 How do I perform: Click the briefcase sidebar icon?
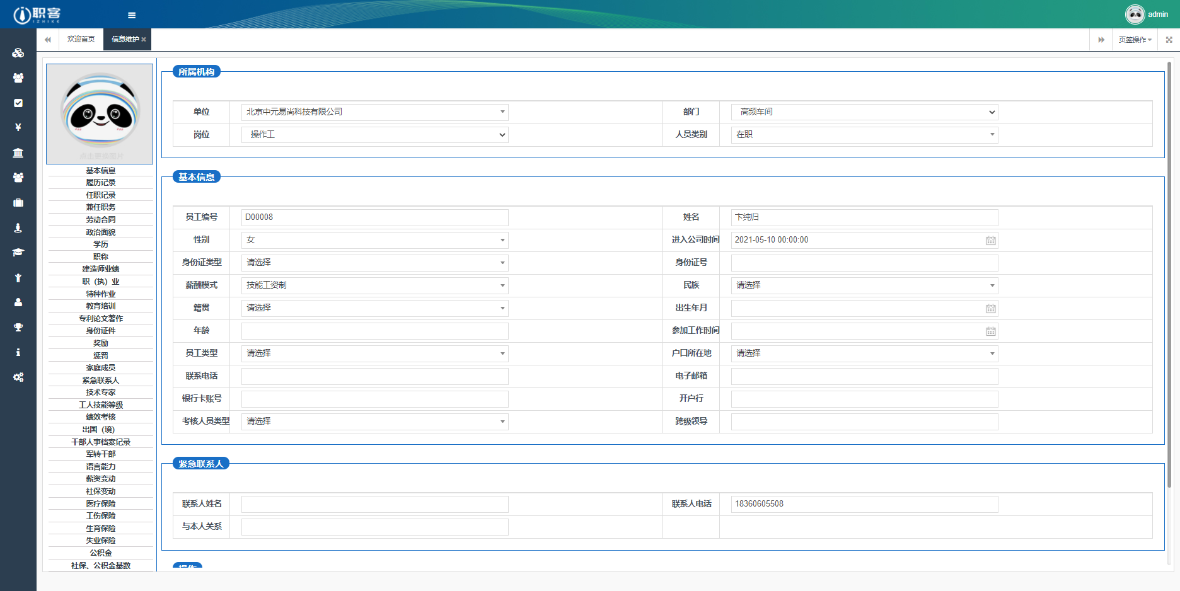pyautogui.click(x=18, y=202)
